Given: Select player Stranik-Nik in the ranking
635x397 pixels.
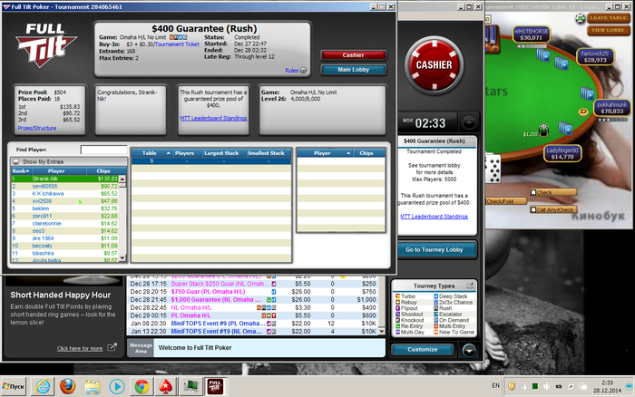Looking at the screenshot, I should (64, 179).
